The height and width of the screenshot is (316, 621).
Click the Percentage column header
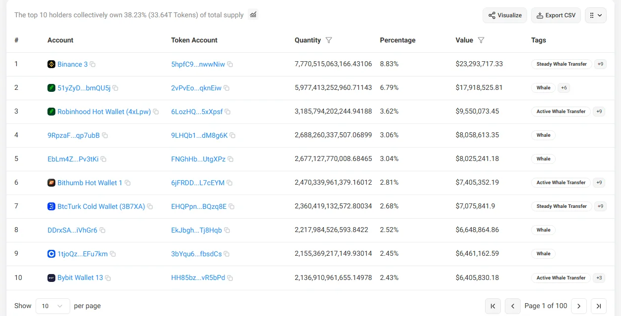(398, 40)
